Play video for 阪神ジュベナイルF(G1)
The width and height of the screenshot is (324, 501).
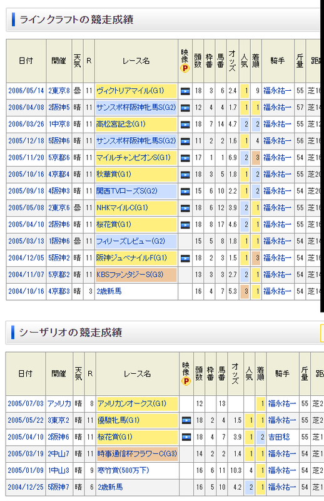coord(185,258)
